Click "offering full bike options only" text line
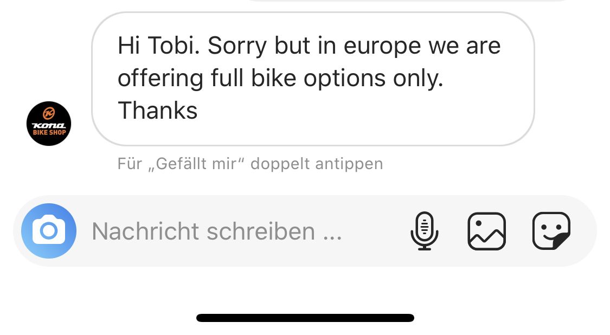Screen dimensions: 610x335 (280, 79)
